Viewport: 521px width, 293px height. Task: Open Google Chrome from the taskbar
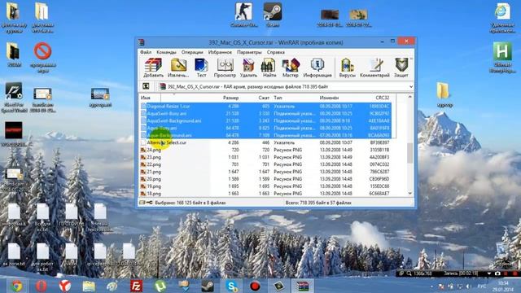(16, 286)
